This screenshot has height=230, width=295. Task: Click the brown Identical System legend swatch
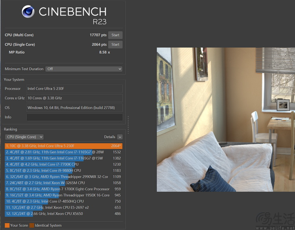pos(32,226)
